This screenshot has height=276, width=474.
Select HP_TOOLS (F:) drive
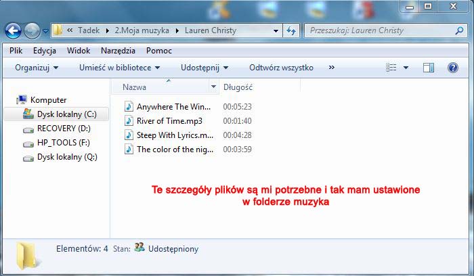(x=64, y=143)
